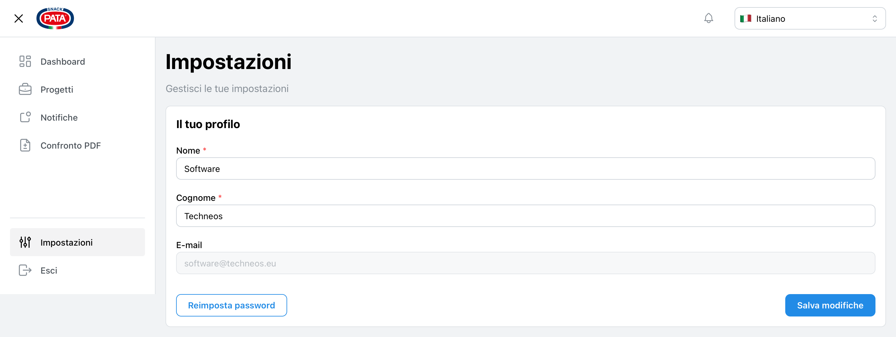
Task: Click the Esci logout icon
Action: pos(25,270)
